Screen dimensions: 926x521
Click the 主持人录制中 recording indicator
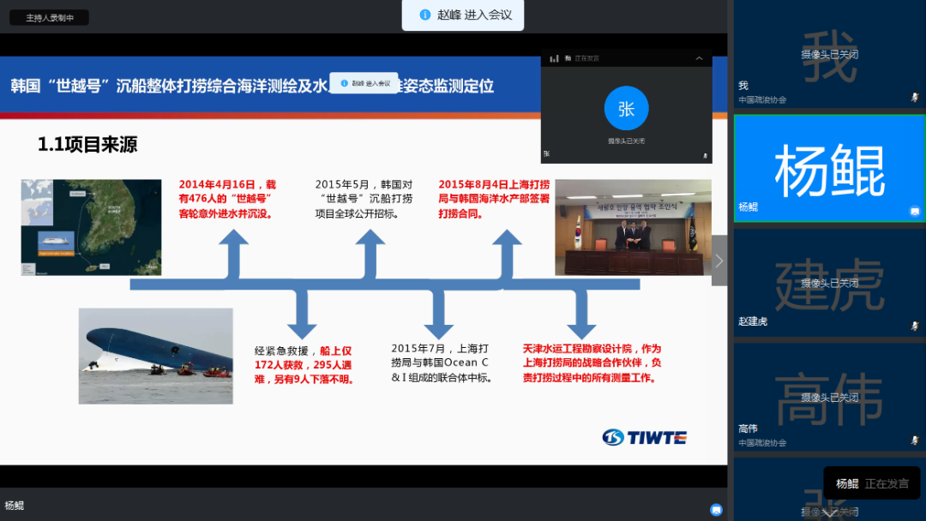49,17
